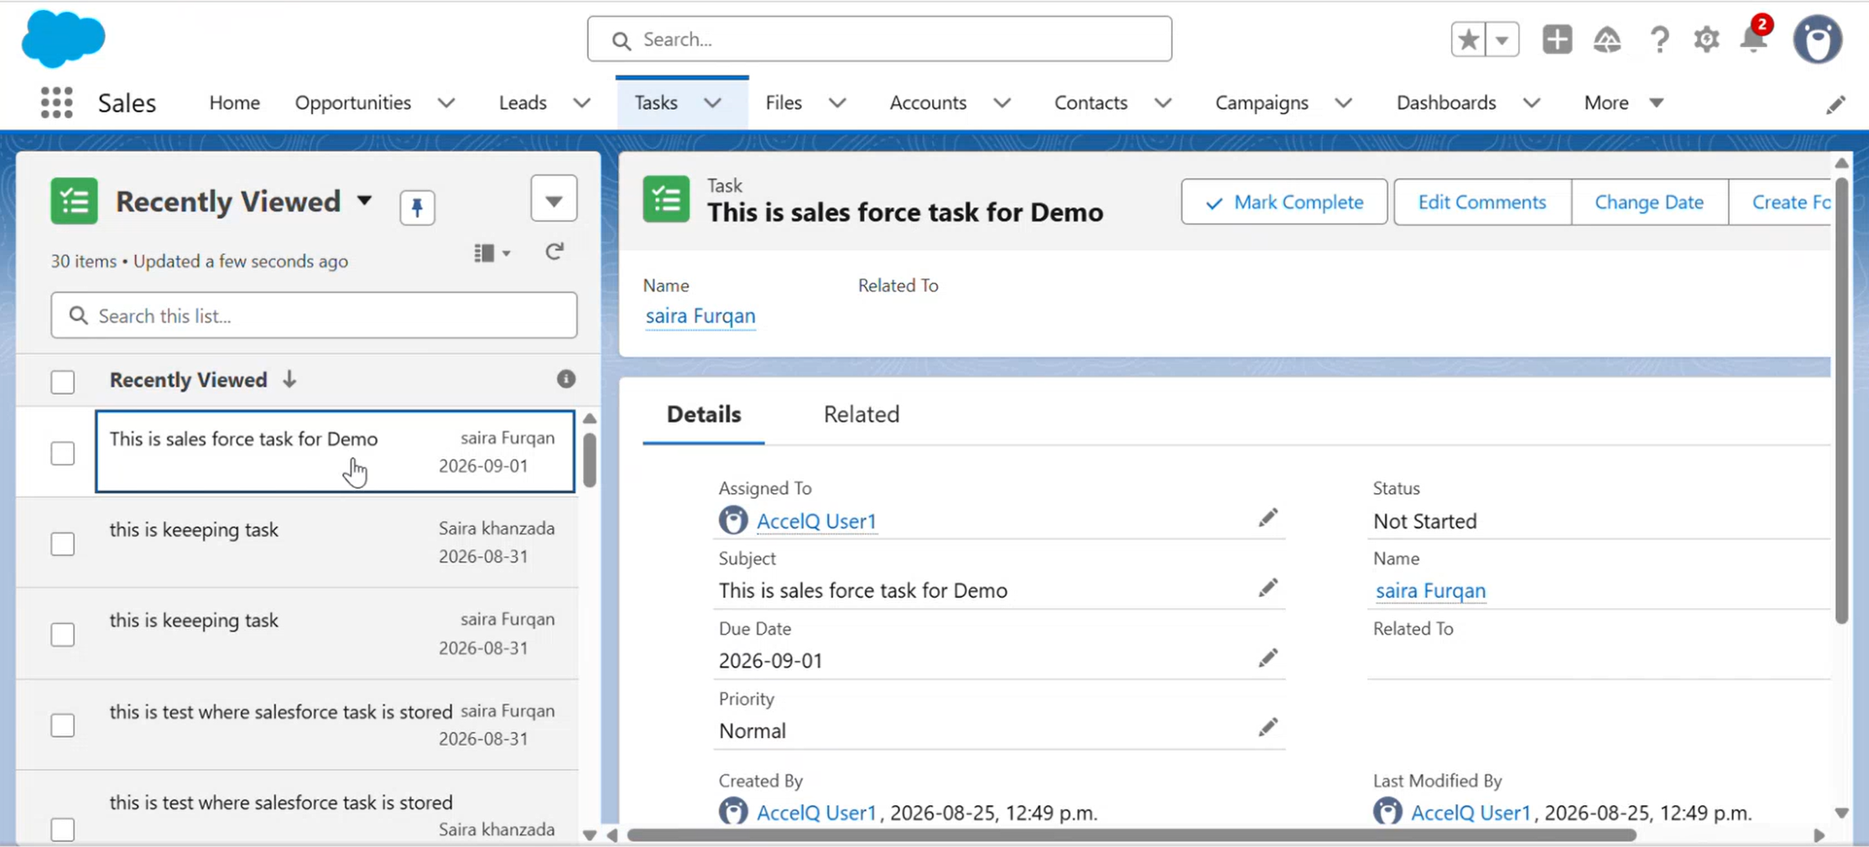Edit the Assigned To field pencil

(x=1268, y=518)
